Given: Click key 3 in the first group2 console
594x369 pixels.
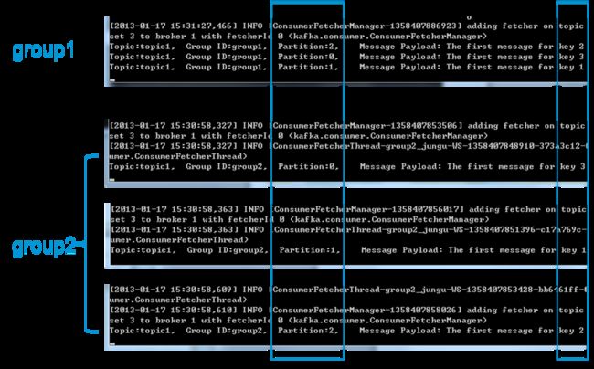Looking at the screenshot, I should [572, 167].
